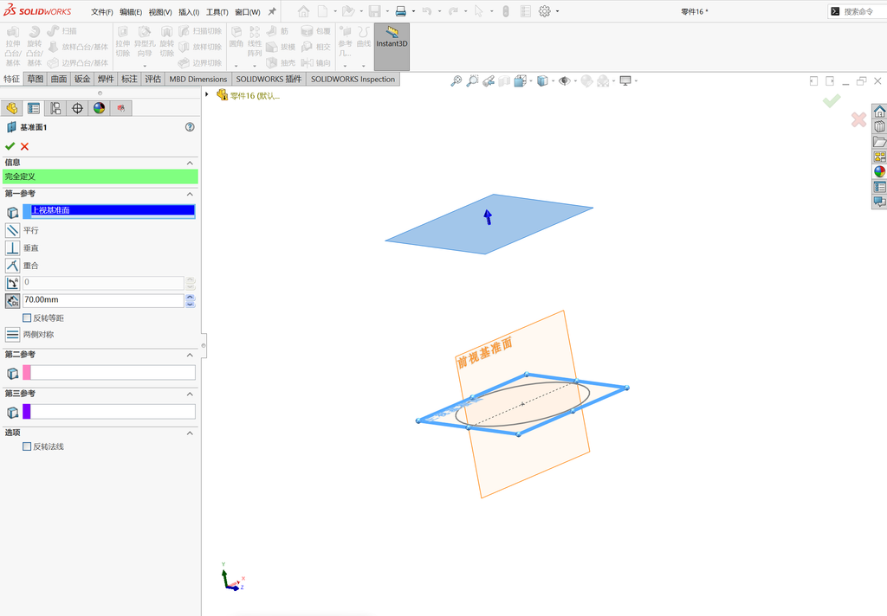Open the 工具(T) menu
The height and width of the screenshot is (616, 887).
[x=217, y=12]
